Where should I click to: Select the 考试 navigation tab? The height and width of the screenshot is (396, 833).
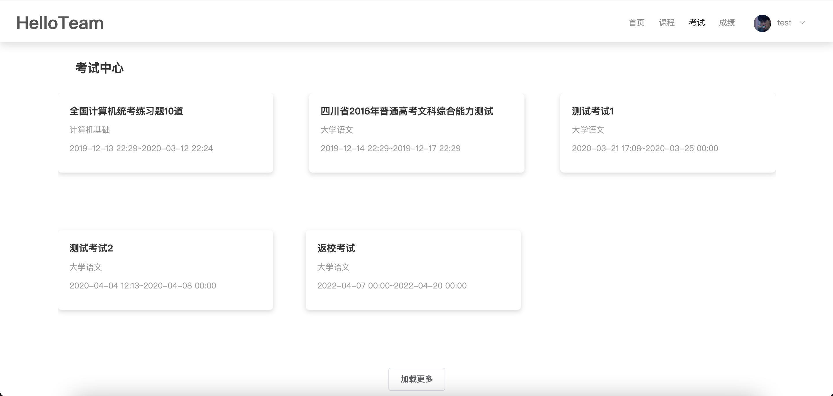click(697, 23)
